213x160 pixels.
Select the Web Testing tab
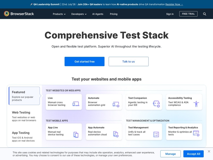coord(24,116)
